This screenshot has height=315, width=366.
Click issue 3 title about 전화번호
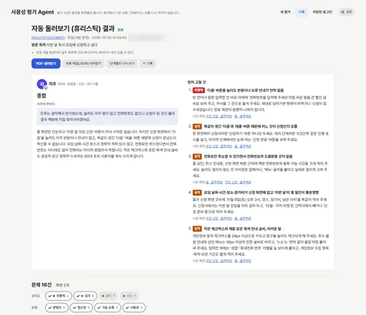click(248, 156)
